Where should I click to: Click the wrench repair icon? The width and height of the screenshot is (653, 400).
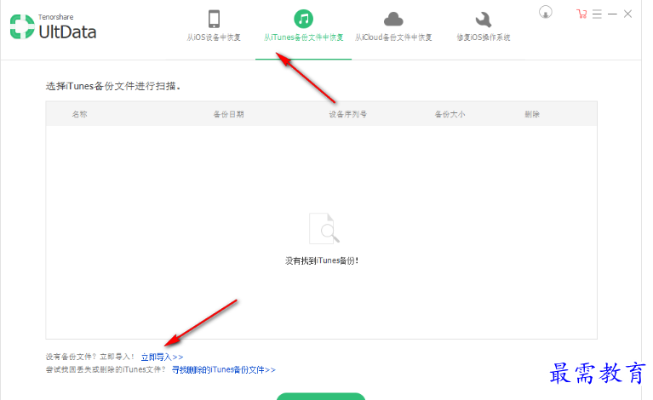tap(483, 20)
